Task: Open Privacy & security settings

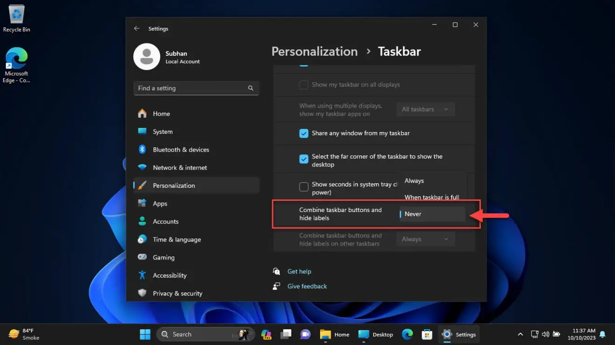Action: click(178, 293)
